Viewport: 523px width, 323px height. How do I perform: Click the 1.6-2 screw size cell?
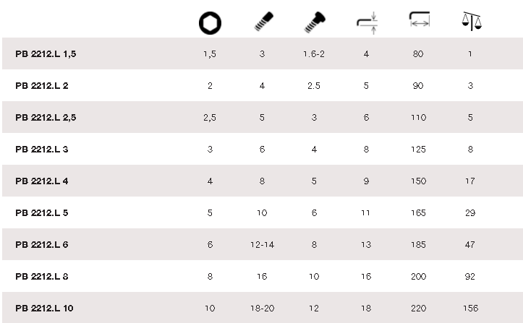314,54
